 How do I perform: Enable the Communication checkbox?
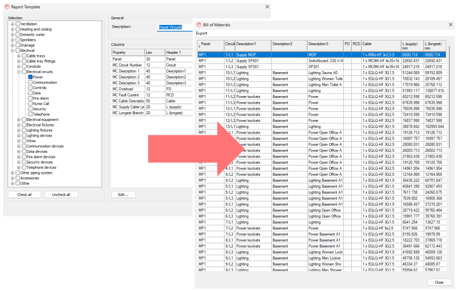(x=30, y=82)
